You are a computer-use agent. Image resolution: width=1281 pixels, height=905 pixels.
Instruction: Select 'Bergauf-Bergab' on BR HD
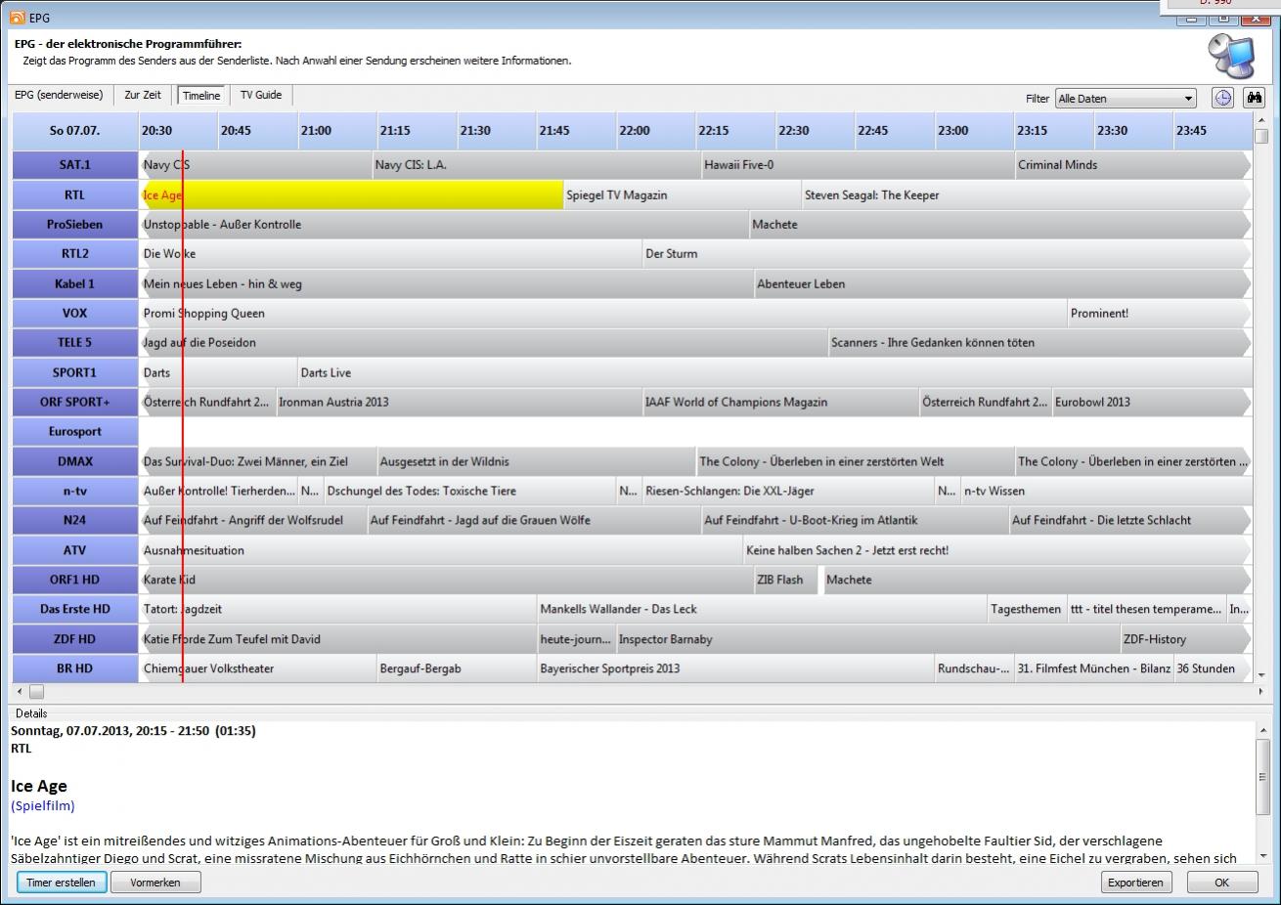[x=457, y=668]
